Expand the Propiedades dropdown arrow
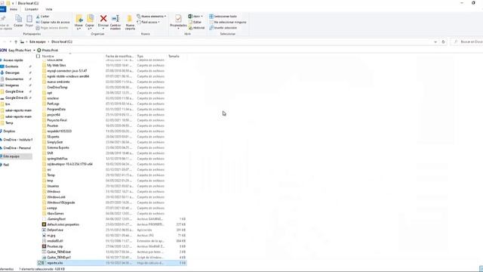The width and height of the screenshot is (483, 272). point(178,29)
